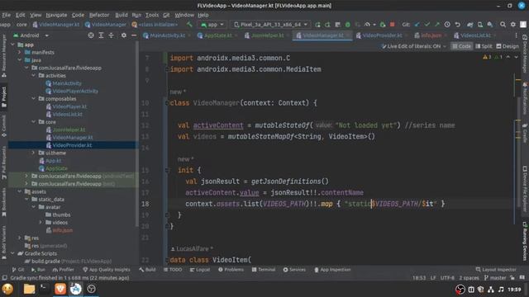This screenshot has width=529, height=297.
Task: Open the Navigate menu
Action: tap(56, 15)
